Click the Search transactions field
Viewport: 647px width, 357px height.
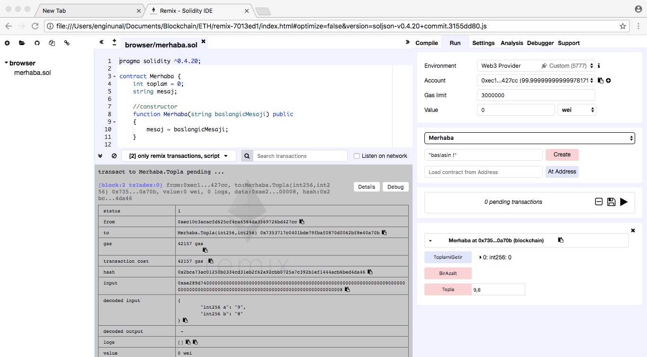(300, 156)
